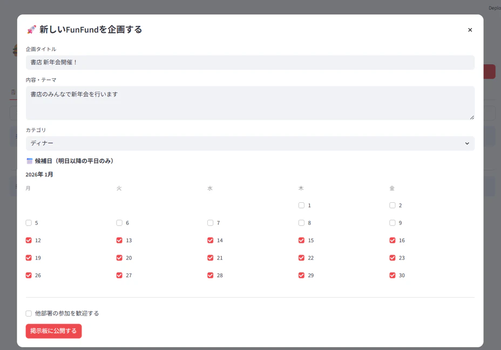Viewport: 501px width, 350px height.
Task: Uncheck the January 27 checkbox
Action: pos(119,276)
